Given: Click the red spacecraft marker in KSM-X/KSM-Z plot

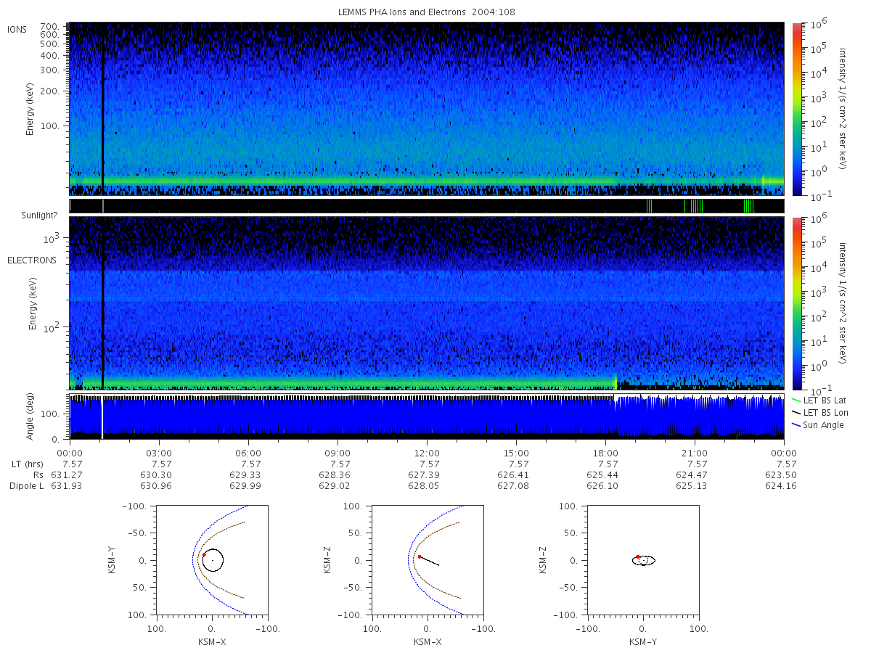Looking at the screenshot, I should 420,557.
